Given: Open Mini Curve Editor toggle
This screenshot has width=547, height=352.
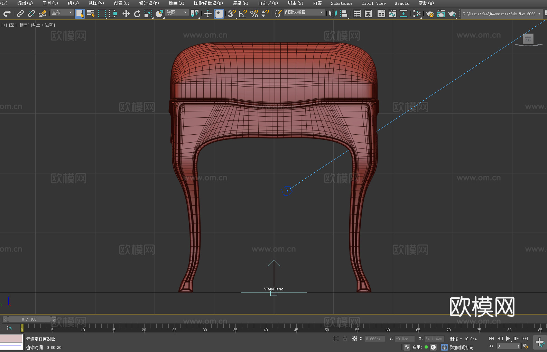Looking at the screenshot, I should coord(10,328).
